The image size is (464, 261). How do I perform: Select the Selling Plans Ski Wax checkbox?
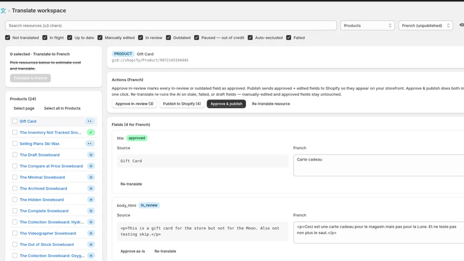[x=15, y=143]
